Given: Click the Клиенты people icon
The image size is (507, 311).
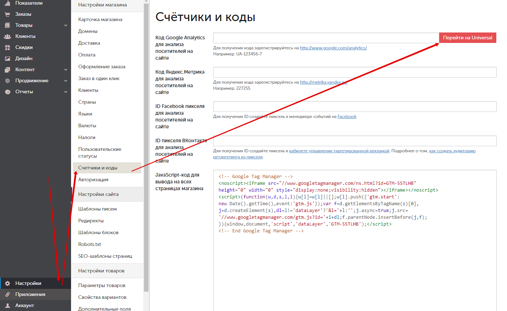Looking at the screenshot, I should click(7, 36).
